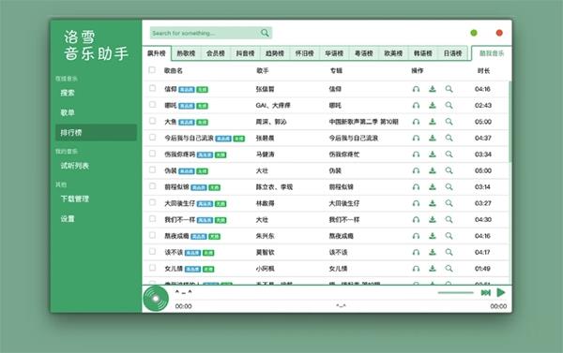
Task: Focus the Search for something field
Action: click(x=205, y=33)
